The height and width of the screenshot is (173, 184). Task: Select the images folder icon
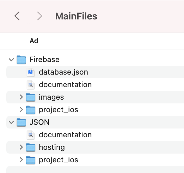31,97
